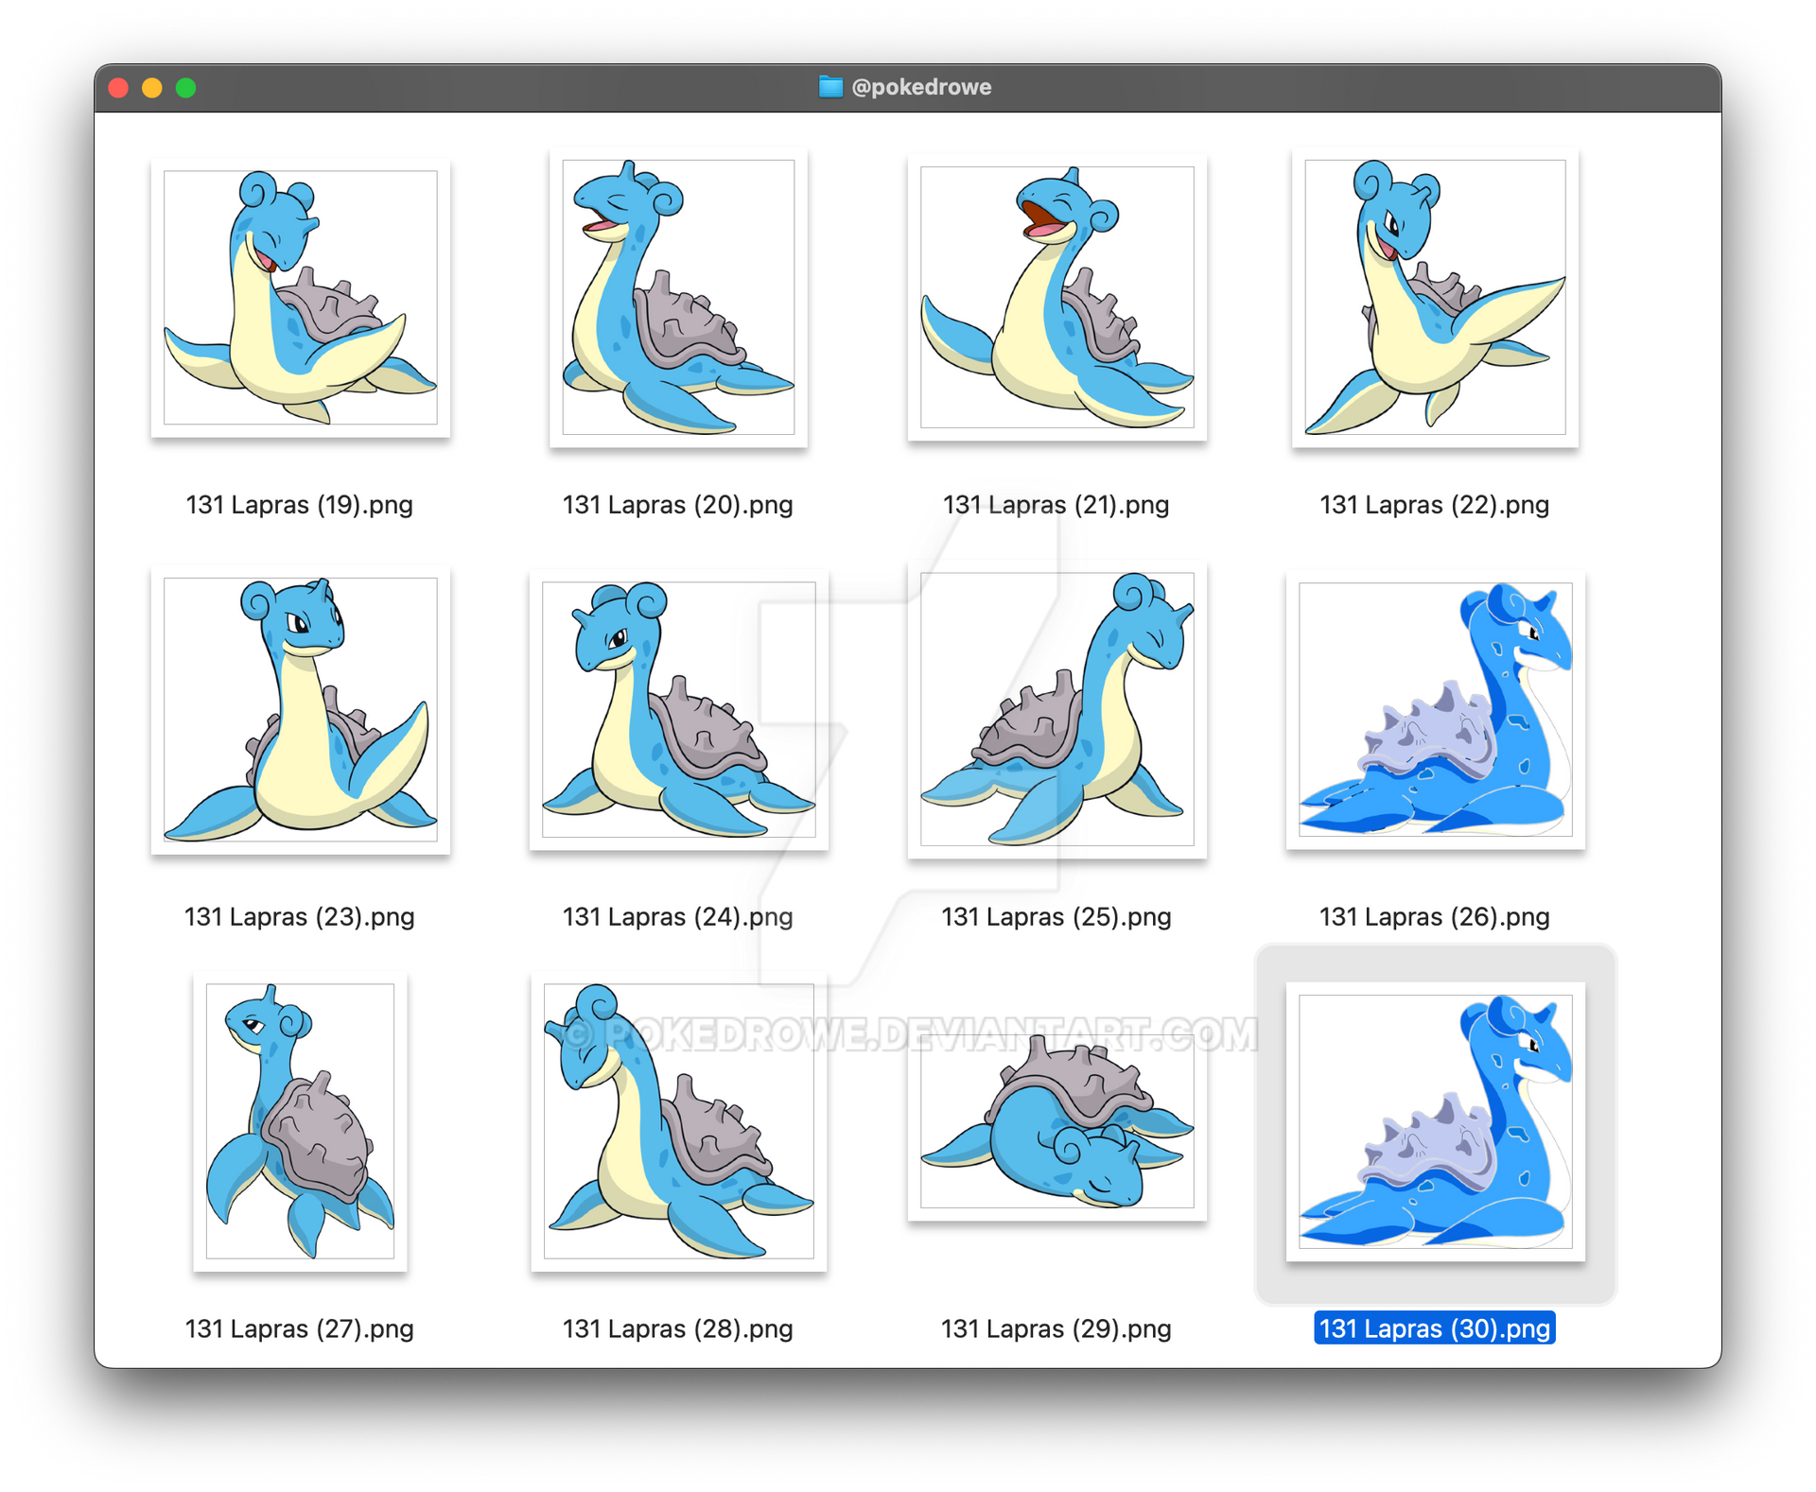Click the @pokedrowe window title
Image resolution: width=1816 pixels, height=1492 pixels.
[x=921, y=87]
